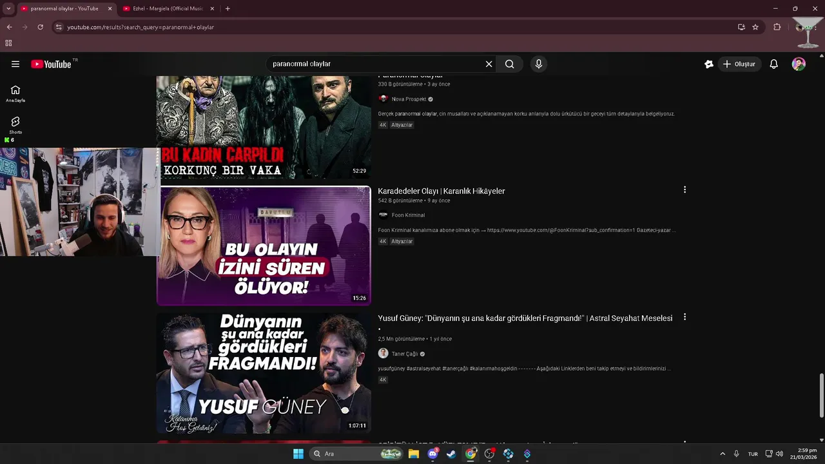Image resolution: width=825 pixels, height=464 pixels.
Task: Clear the search box with X
Action: pos(489,64)
